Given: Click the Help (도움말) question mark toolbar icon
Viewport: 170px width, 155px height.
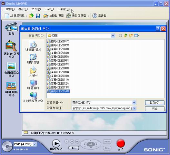Looking at the screenshot, I should click(95, 16).
